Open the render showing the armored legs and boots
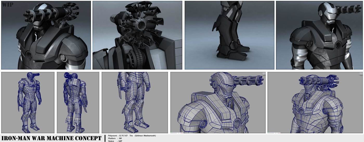364x142 pixels. pos(229,35)
